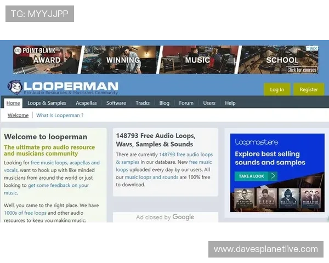
Task: Click the 'What Is Looperman ?' link
Action: coord(60,116)
